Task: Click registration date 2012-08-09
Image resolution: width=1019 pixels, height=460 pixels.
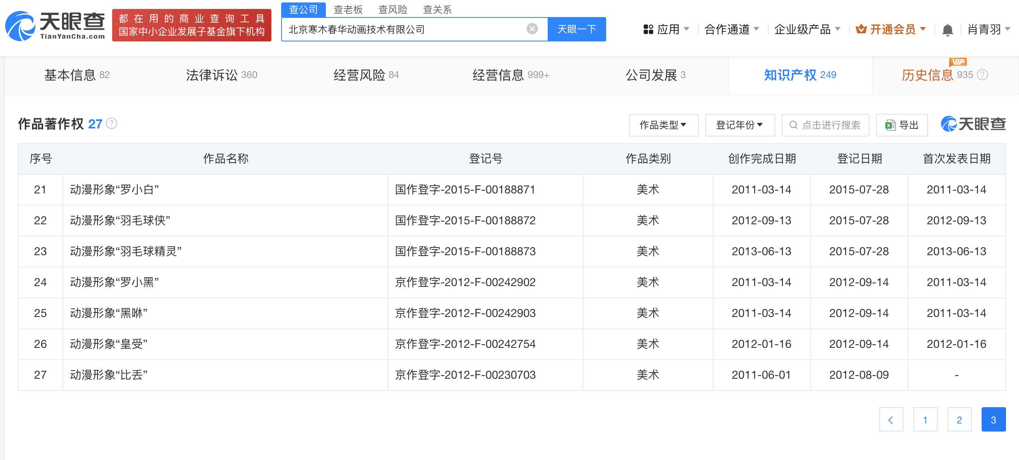Action: 859,375
